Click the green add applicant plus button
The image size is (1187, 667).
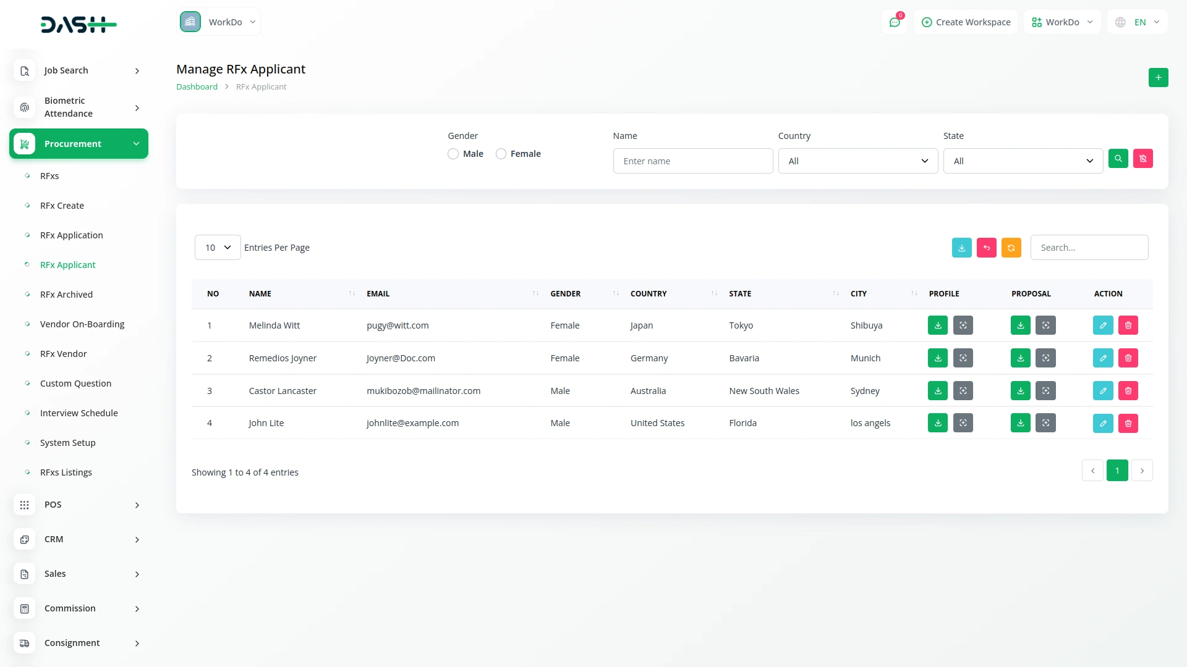(1158, 78)
